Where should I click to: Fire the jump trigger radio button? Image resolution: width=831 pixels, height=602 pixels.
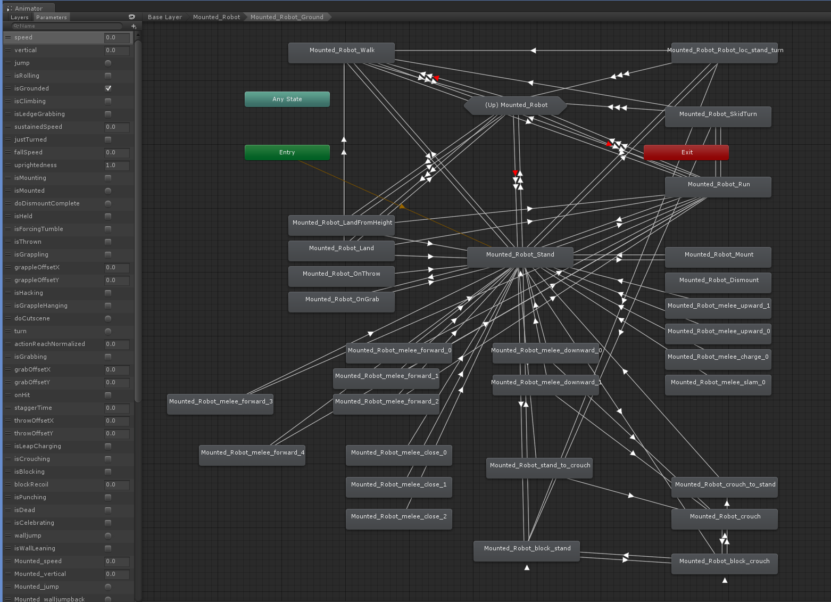[x=108, y=63]
